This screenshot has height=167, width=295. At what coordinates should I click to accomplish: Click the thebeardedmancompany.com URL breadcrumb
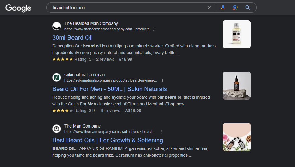click(x=107, y=29)
